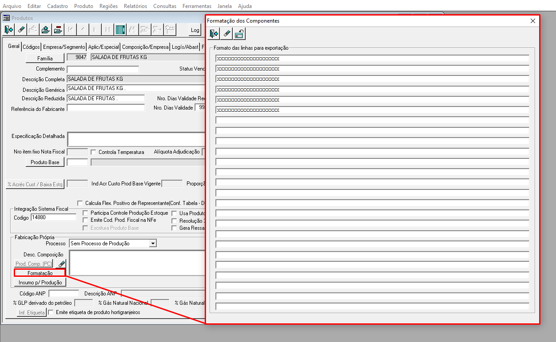
Task: Select the Geral tab
Action: point(14,46)
